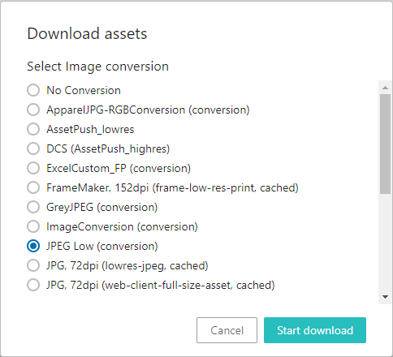Select JPG, 72dpi (lowres-jpeg, cached)
The width and height of the screenshot is (393, 357).
click(33, 265)
